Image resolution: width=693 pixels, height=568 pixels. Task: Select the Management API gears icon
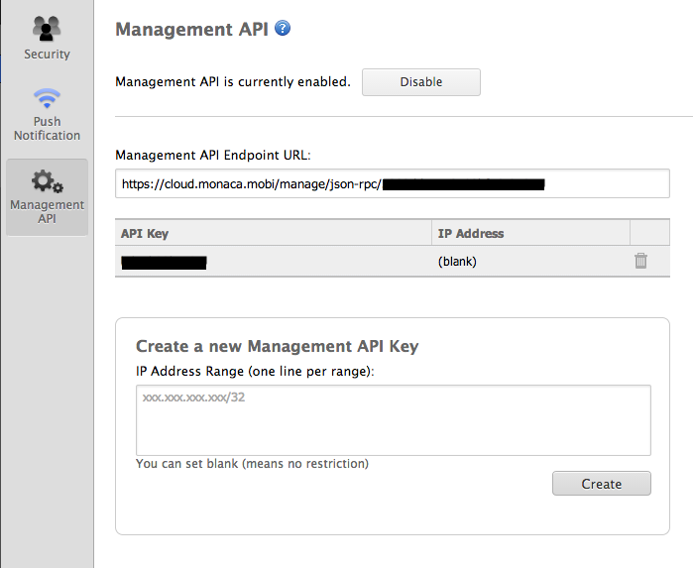47,181
